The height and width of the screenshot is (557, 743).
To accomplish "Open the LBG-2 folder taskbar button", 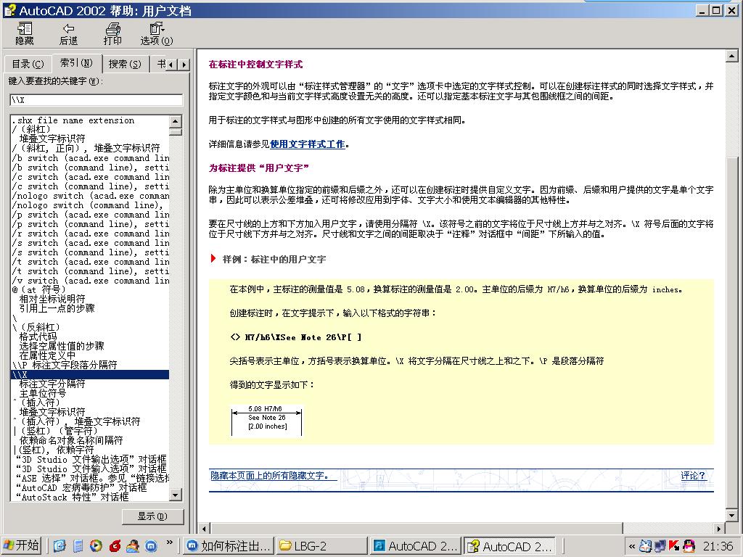I will click(x=321, y=545).
